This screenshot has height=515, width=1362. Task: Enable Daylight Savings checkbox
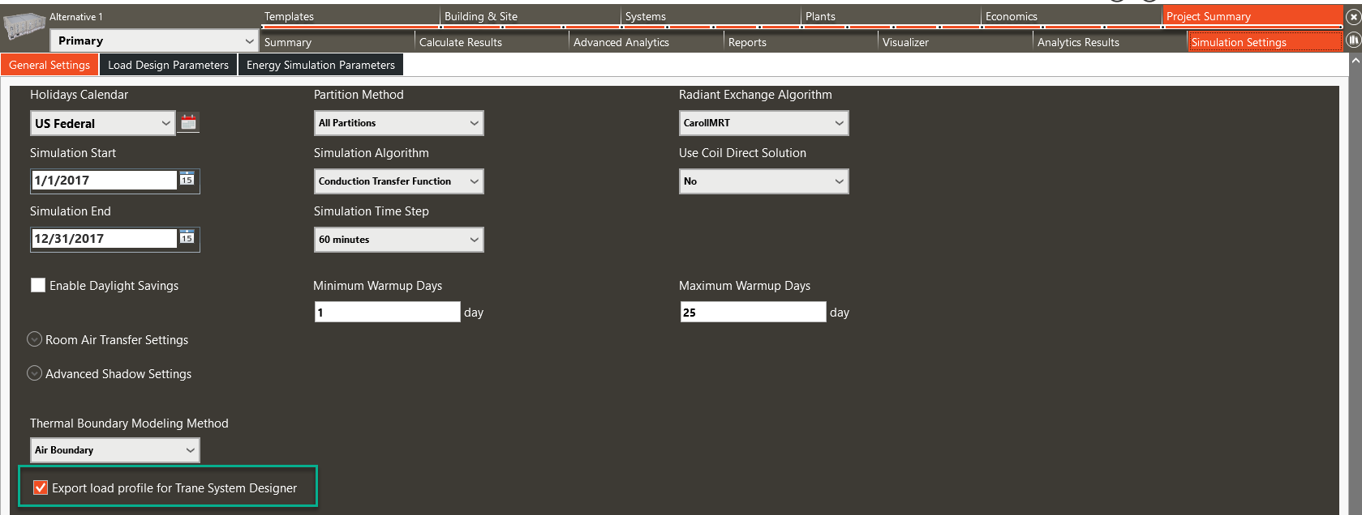tap(38, 285)
